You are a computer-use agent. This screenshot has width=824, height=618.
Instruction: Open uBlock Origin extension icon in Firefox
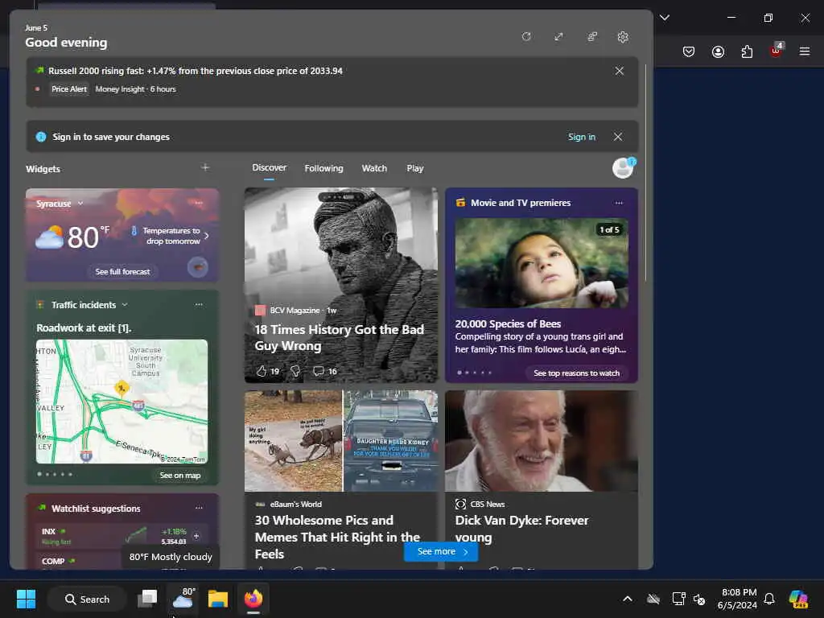coord(777,51)
